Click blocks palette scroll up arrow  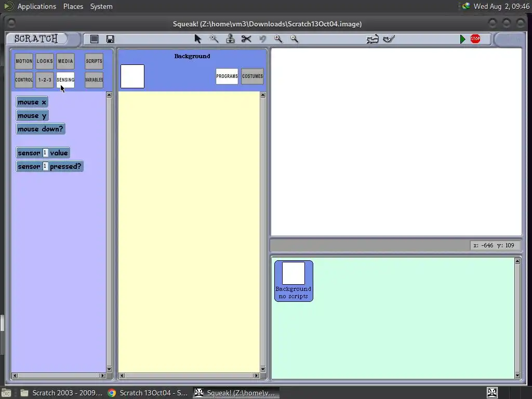[109, 95]
